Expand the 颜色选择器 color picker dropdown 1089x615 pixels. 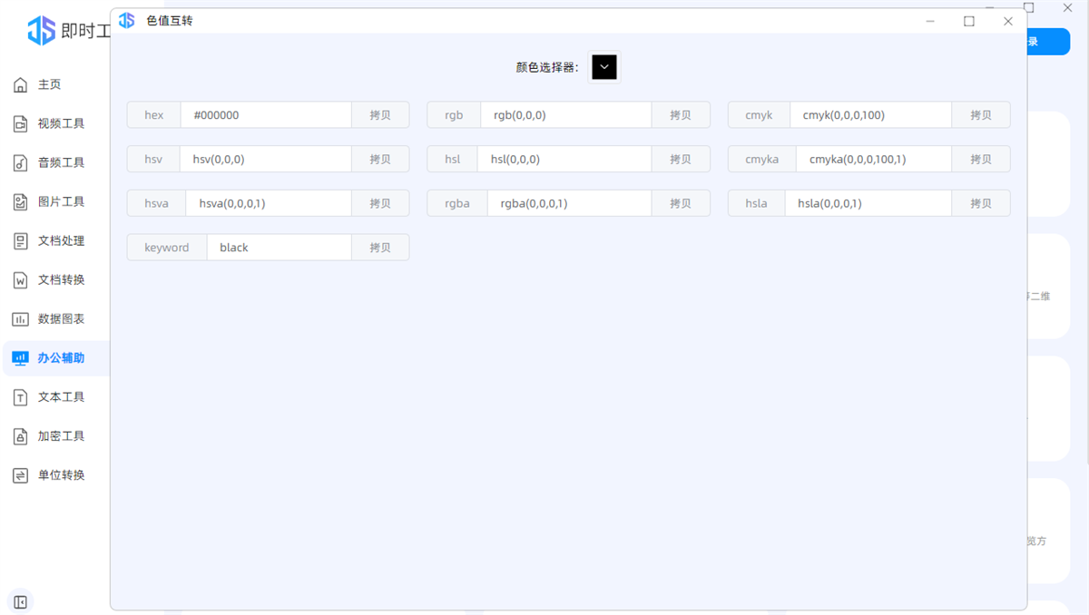point(603,66)
